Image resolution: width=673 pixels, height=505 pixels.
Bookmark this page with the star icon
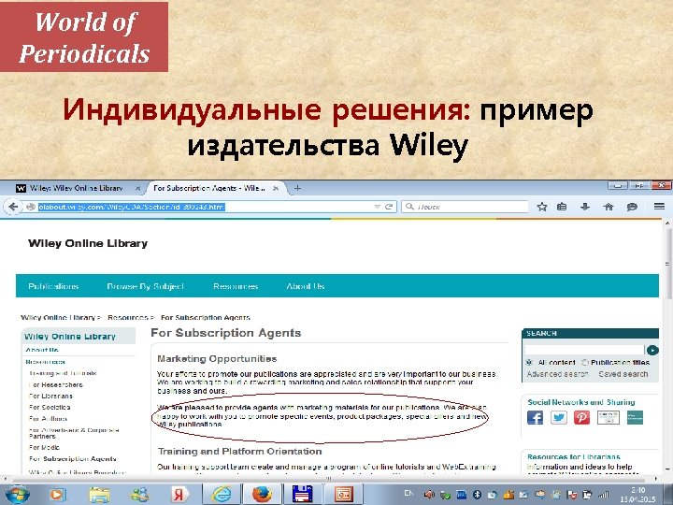542,207
